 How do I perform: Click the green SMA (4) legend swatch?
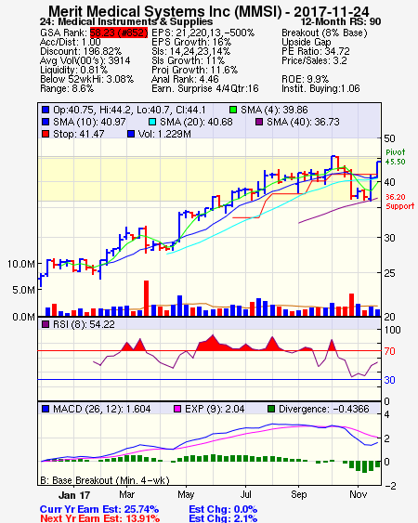233,110
